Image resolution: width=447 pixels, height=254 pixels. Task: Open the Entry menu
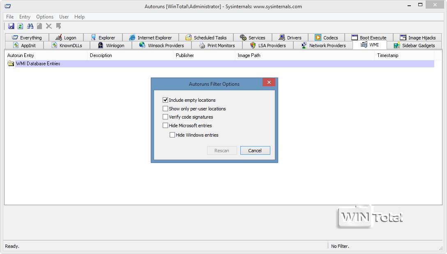pyautogui.click(x=25, y=17)
